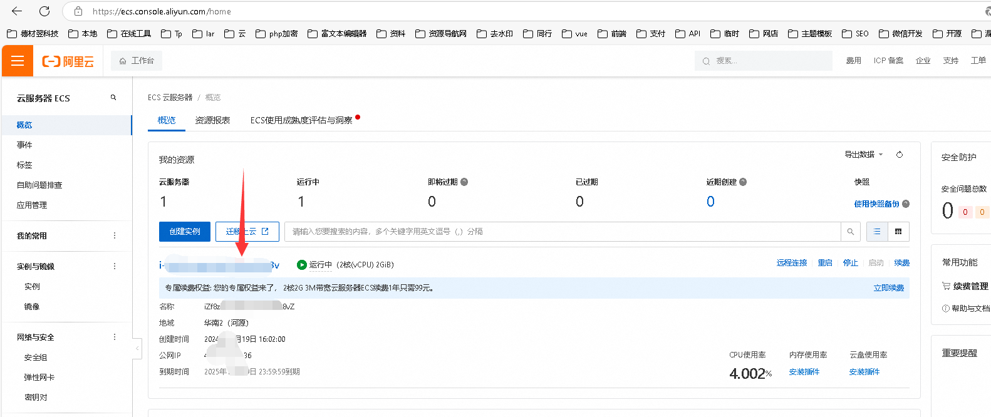991x417 pixels.
Task: Click the 工作台 button in header
Action: coord(137,61)
